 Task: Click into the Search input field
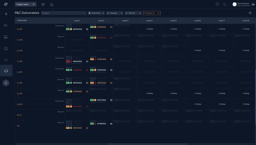pyautogui.click(x=64, y=13)
